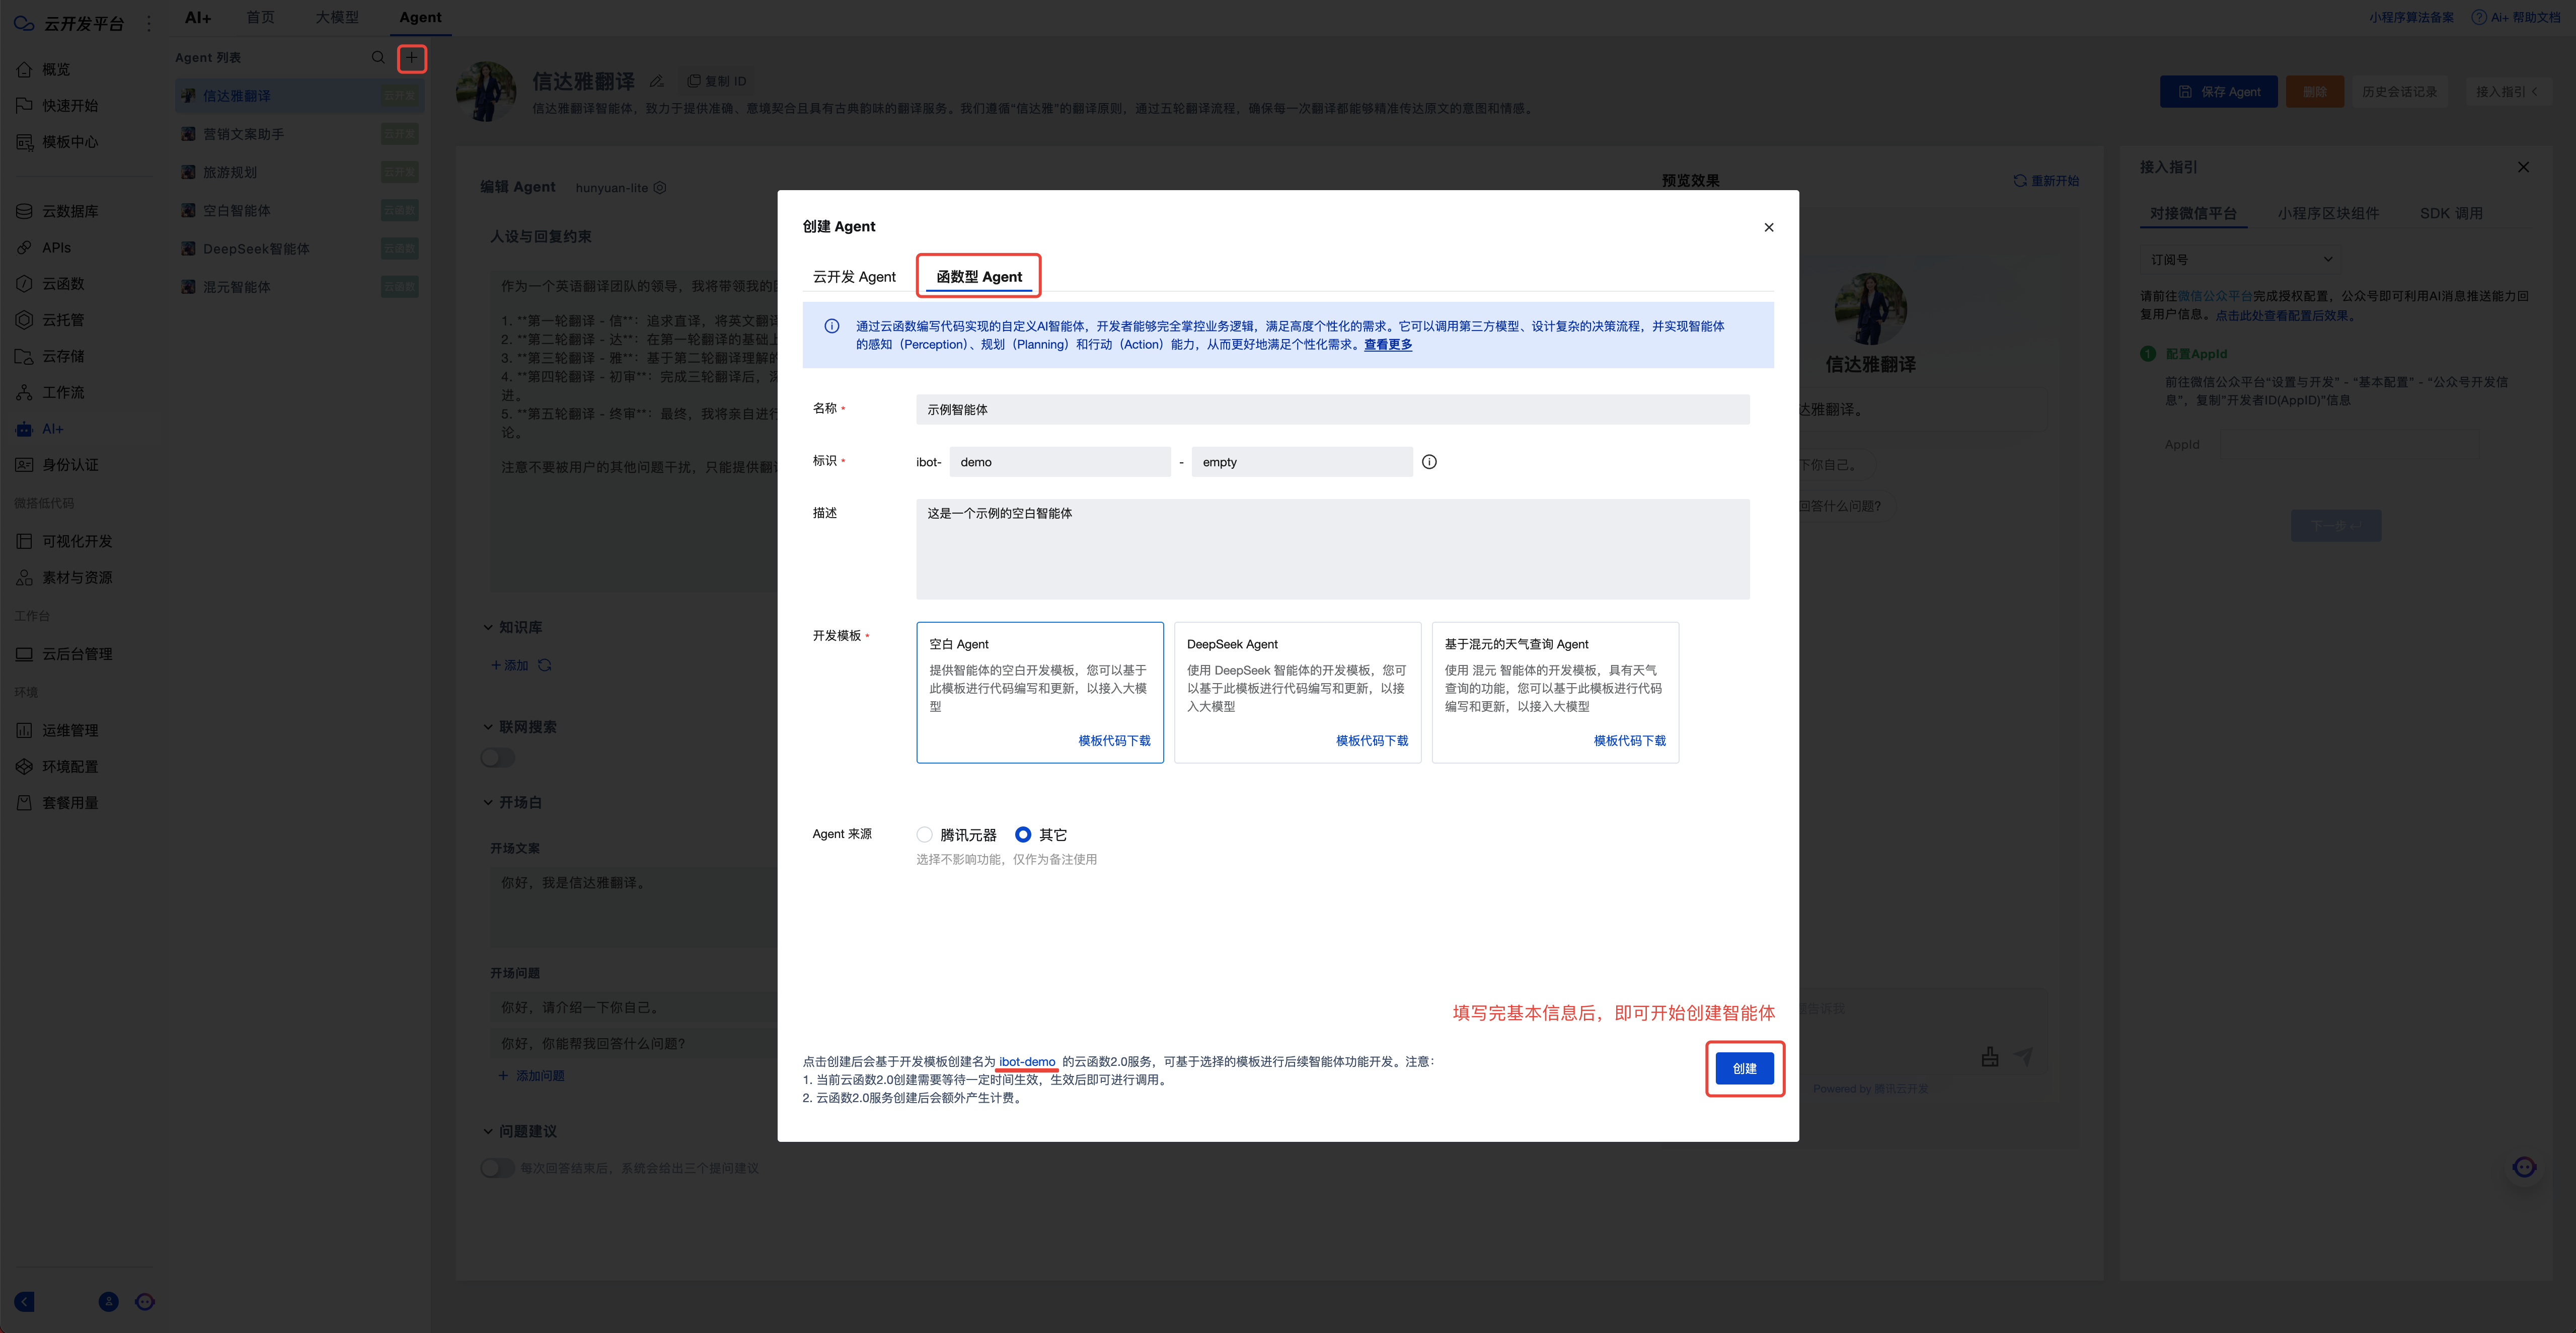
Task: Open 运维管理 operations section
Action: point(58,730)
